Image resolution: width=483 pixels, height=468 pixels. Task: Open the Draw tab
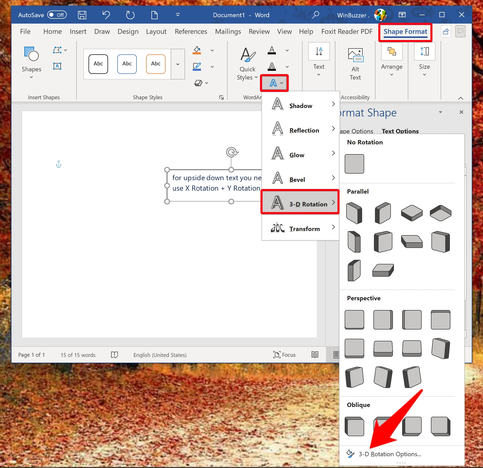pyautogui.click(x=102, y=32)
